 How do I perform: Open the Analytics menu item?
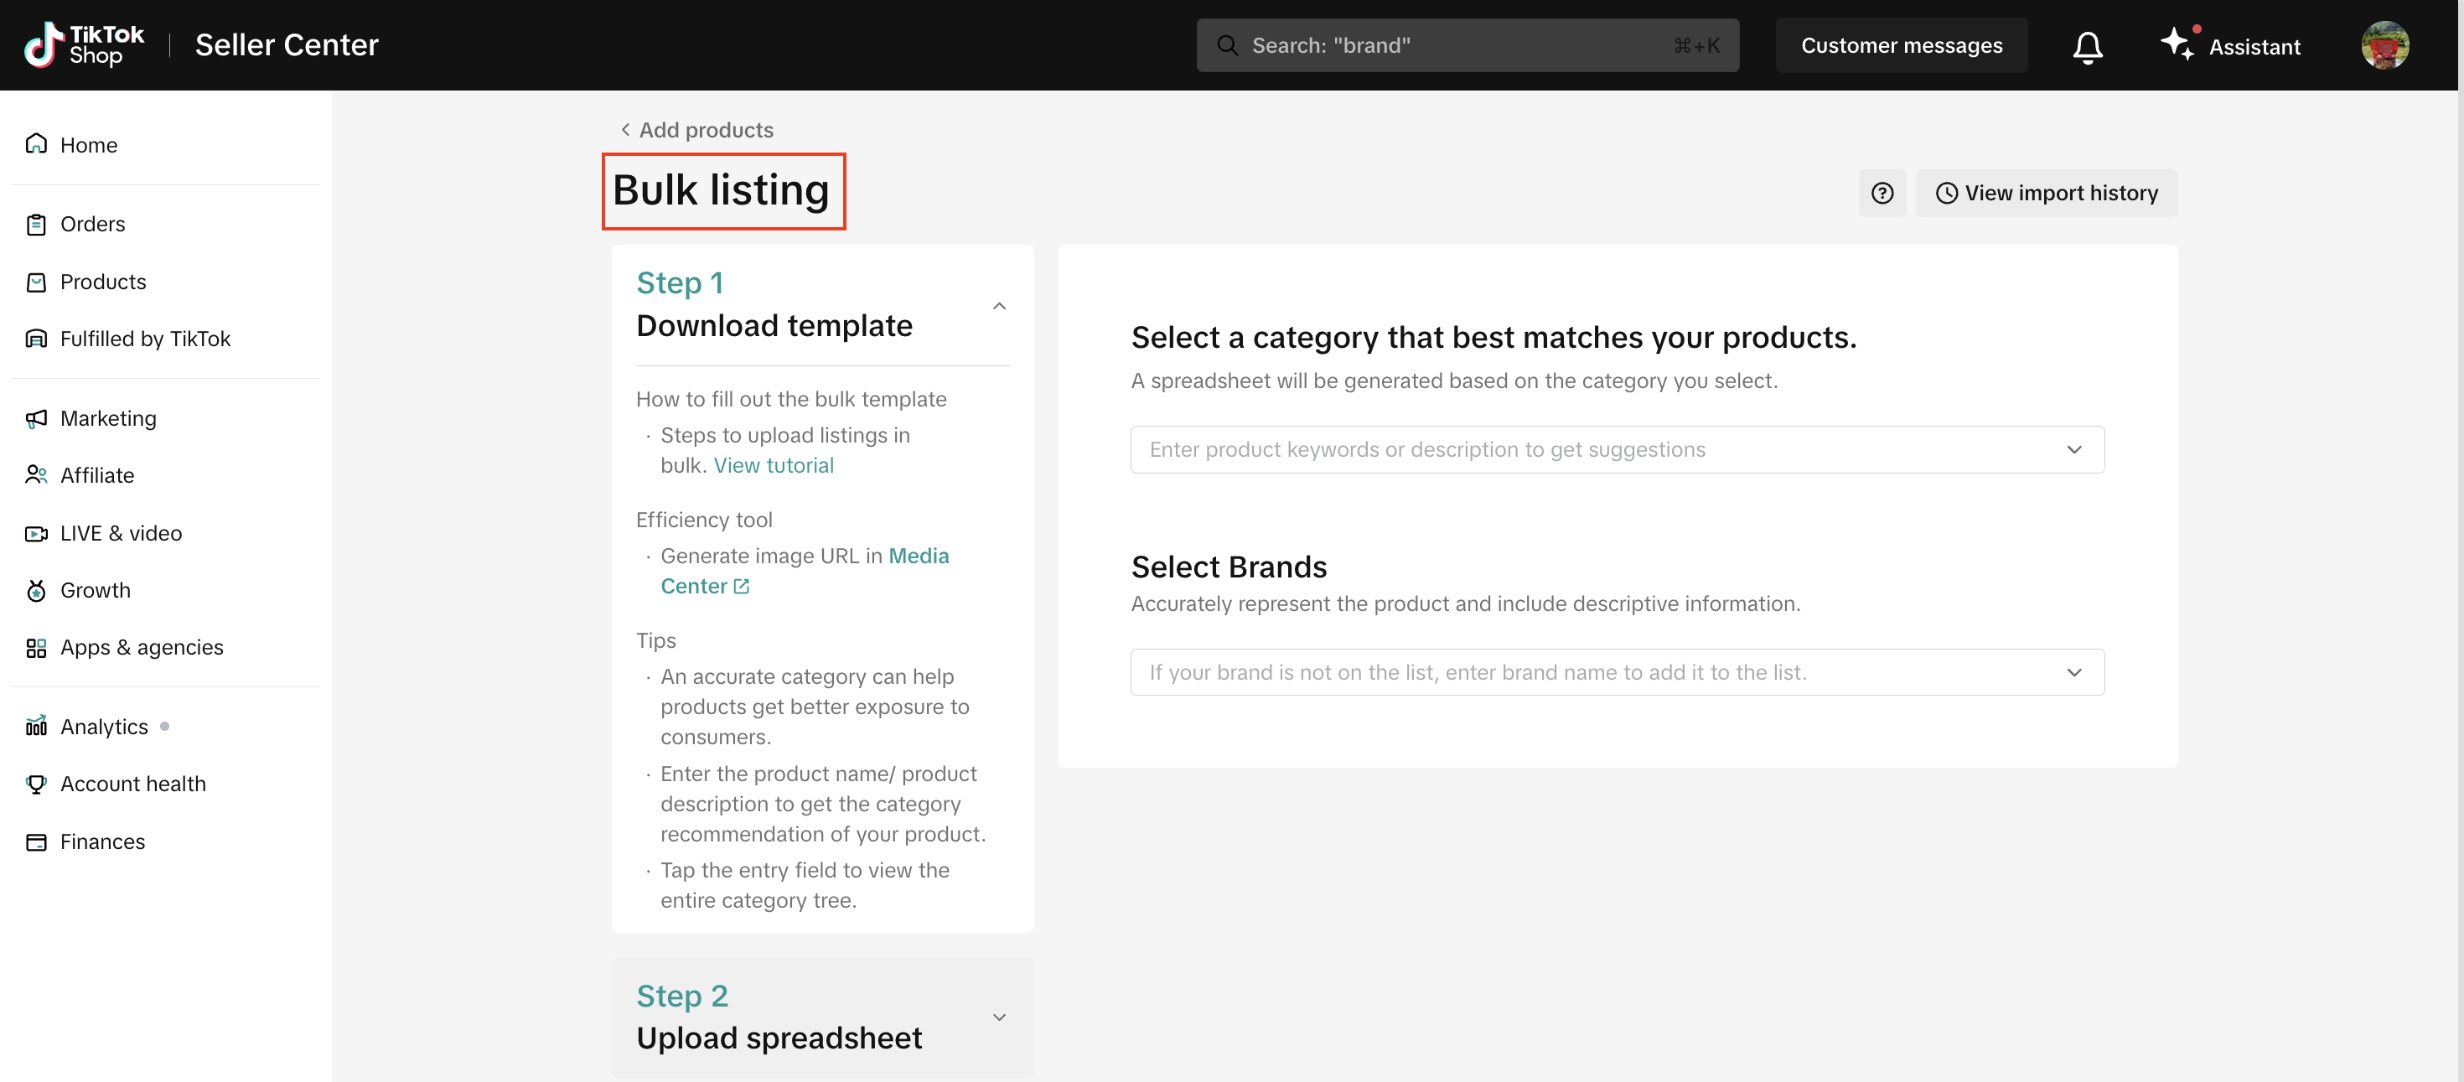coord(103,727)
